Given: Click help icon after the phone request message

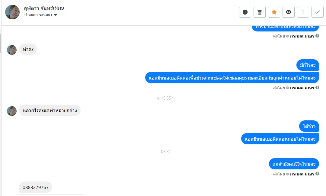Looking at the screenshot, I should (317, 87).
